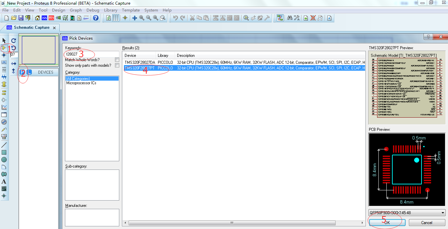Click the PCB footprint preview image
The width and height of the screenshot is (448, 229).
coord(407,170)
